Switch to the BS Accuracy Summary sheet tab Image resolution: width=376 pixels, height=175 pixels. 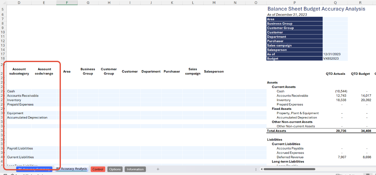(34, 169)
